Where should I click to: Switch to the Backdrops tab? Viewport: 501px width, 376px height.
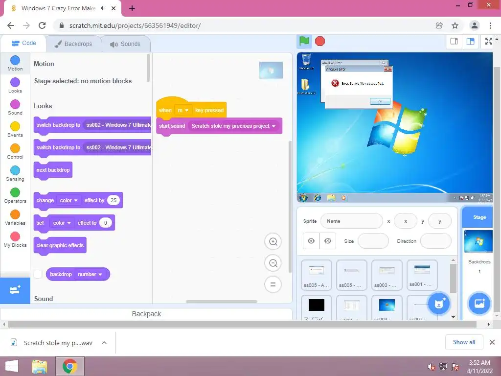pos(73,44)
